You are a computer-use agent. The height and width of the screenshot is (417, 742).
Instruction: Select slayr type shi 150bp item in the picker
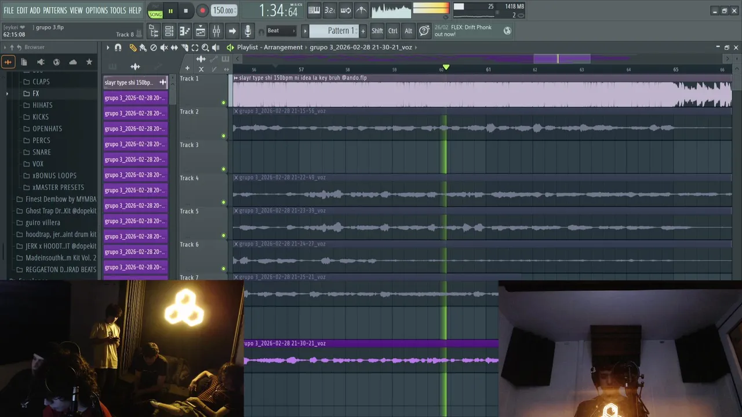point(136,82)
